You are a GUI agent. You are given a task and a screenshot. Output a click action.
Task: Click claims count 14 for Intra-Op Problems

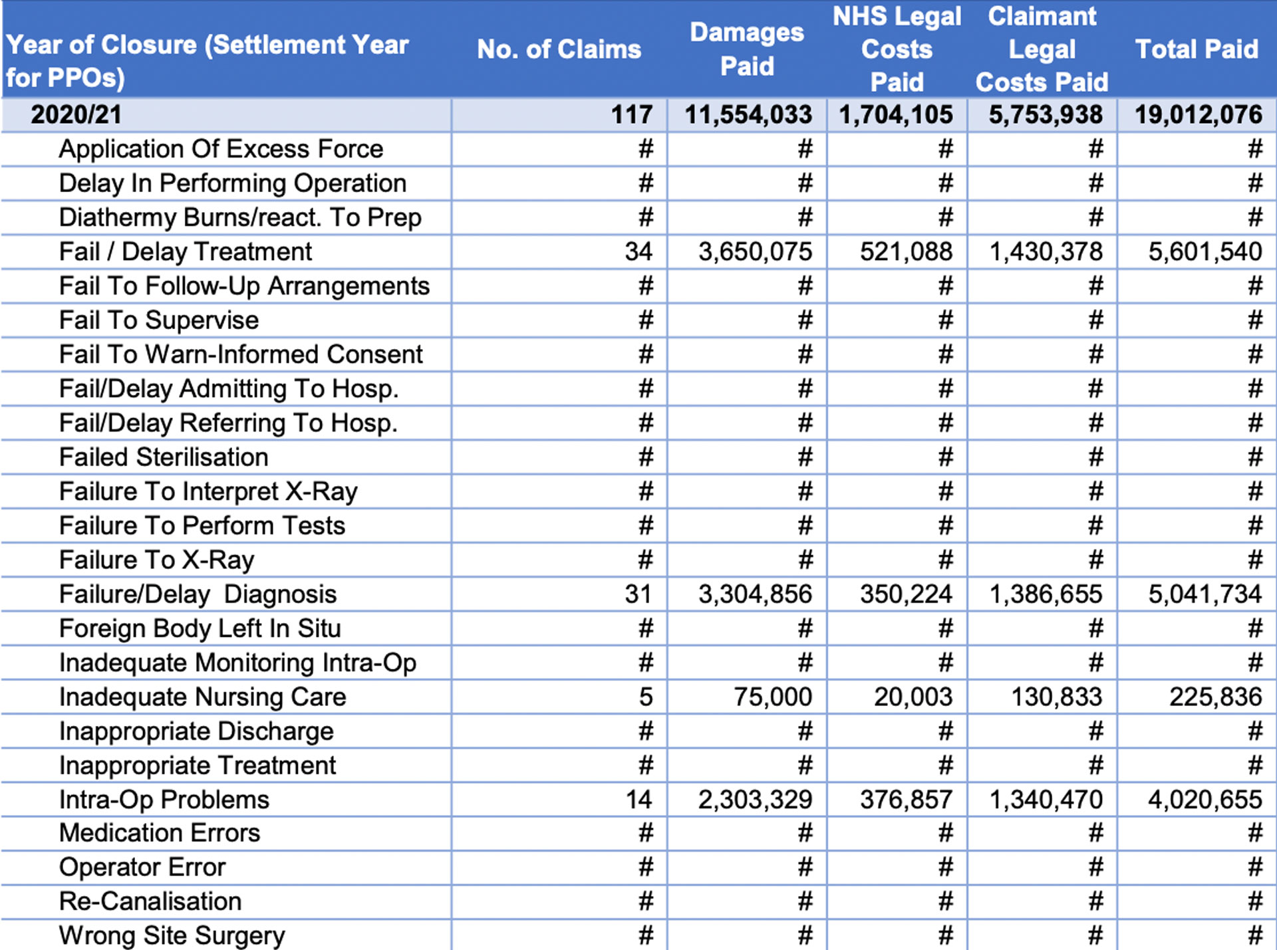click(639, 799)
